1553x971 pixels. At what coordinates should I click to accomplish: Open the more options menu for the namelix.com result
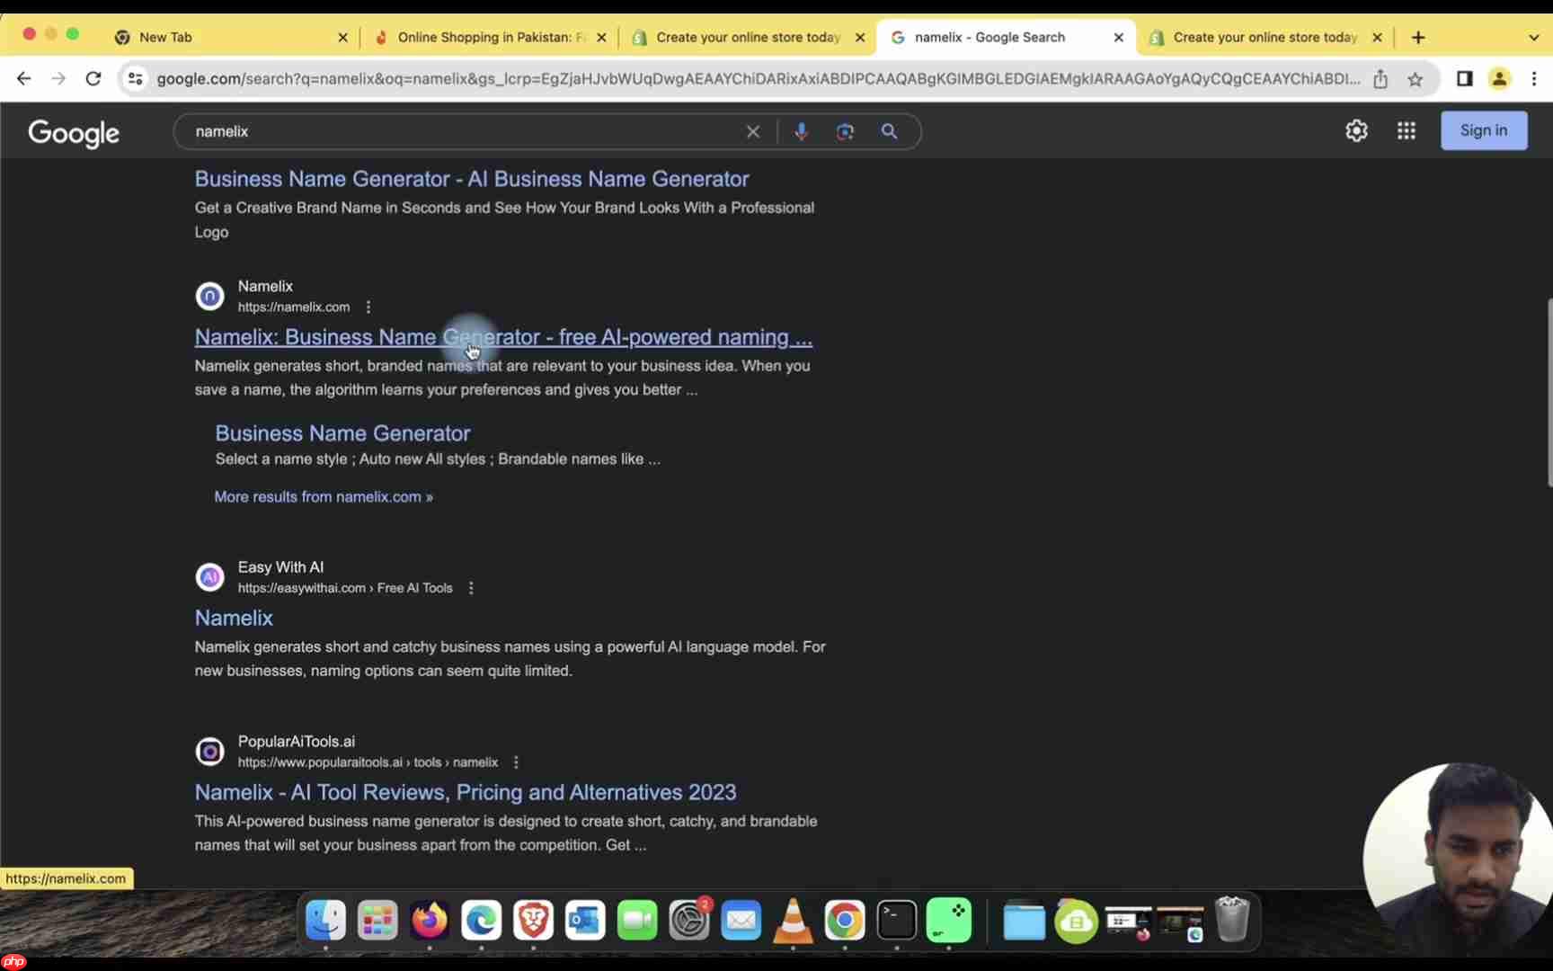click(x=368, y=307)
